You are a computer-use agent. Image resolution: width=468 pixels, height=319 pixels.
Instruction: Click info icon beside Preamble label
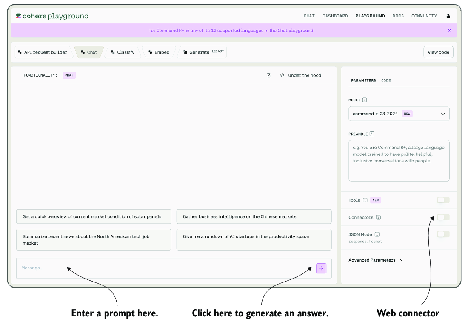(x=371, y=134)
